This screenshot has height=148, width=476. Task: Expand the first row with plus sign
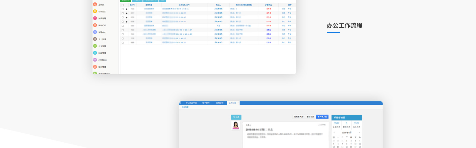point(126,9)
